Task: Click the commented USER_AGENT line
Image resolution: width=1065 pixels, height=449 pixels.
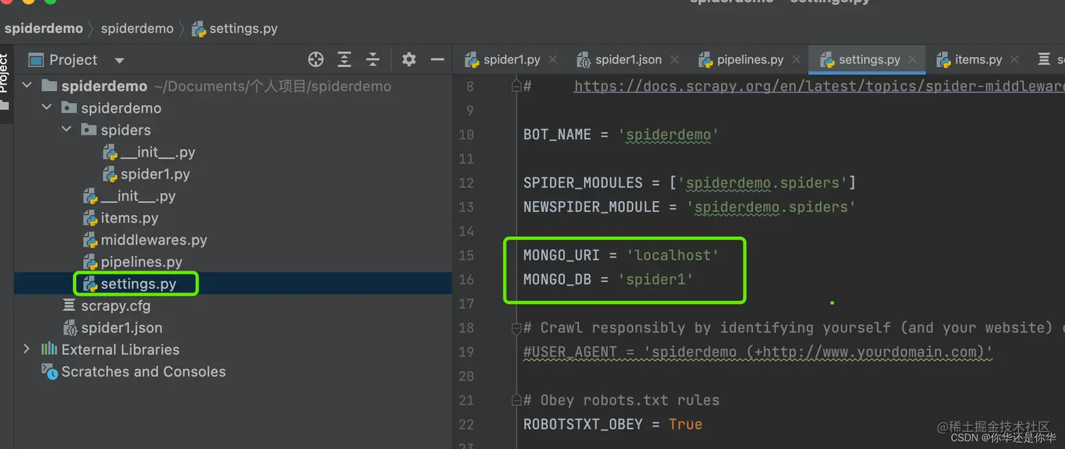Action: coord(758,352)
